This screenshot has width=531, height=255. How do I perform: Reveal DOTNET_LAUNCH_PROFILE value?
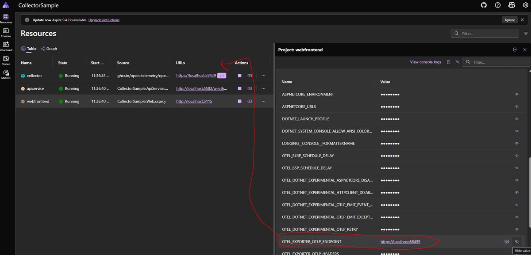point(516,119)
